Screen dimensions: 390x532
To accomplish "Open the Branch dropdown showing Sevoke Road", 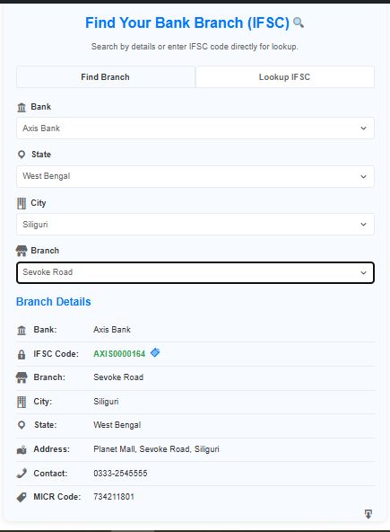I will click(x=195, y=272).
